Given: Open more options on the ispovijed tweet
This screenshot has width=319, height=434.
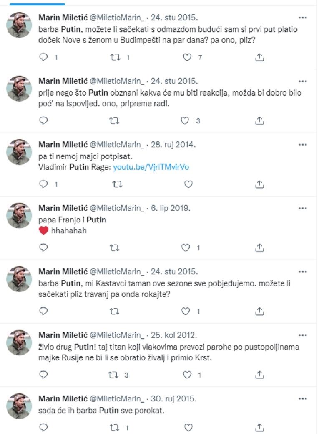Looking at the screenshot, I should tap(303, 81).
